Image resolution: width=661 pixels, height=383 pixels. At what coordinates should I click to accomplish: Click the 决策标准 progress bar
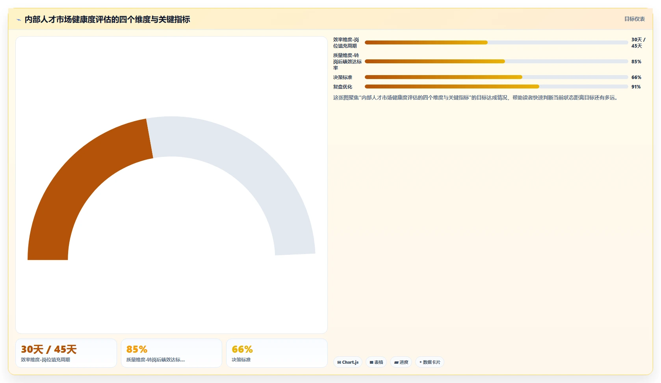pyautogui.click(x=496, y=77)
